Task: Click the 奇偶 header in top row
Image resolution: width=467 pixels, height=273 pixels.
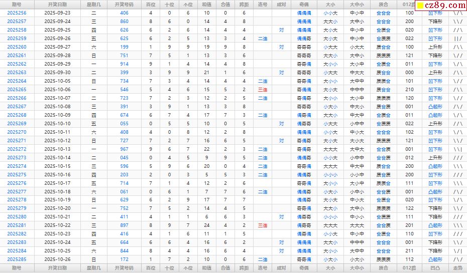Action: [304, 4]
